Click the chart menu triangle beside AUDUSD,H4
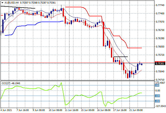 pyautogui.click(x=2, y=3)
